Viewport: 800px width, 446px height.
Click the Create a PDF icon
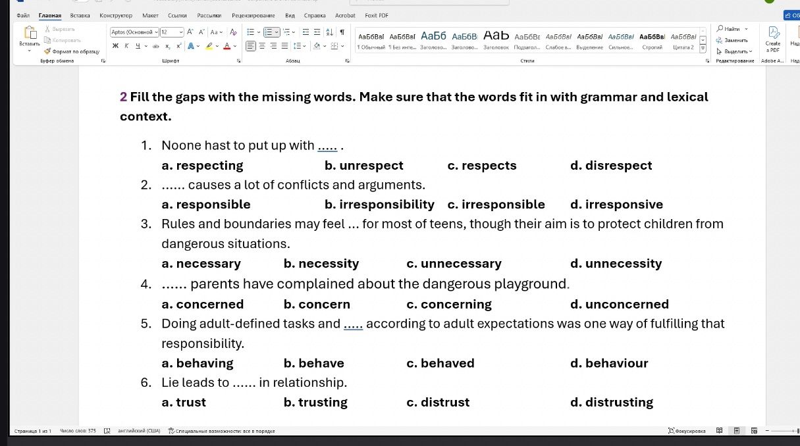coord(774,39)
